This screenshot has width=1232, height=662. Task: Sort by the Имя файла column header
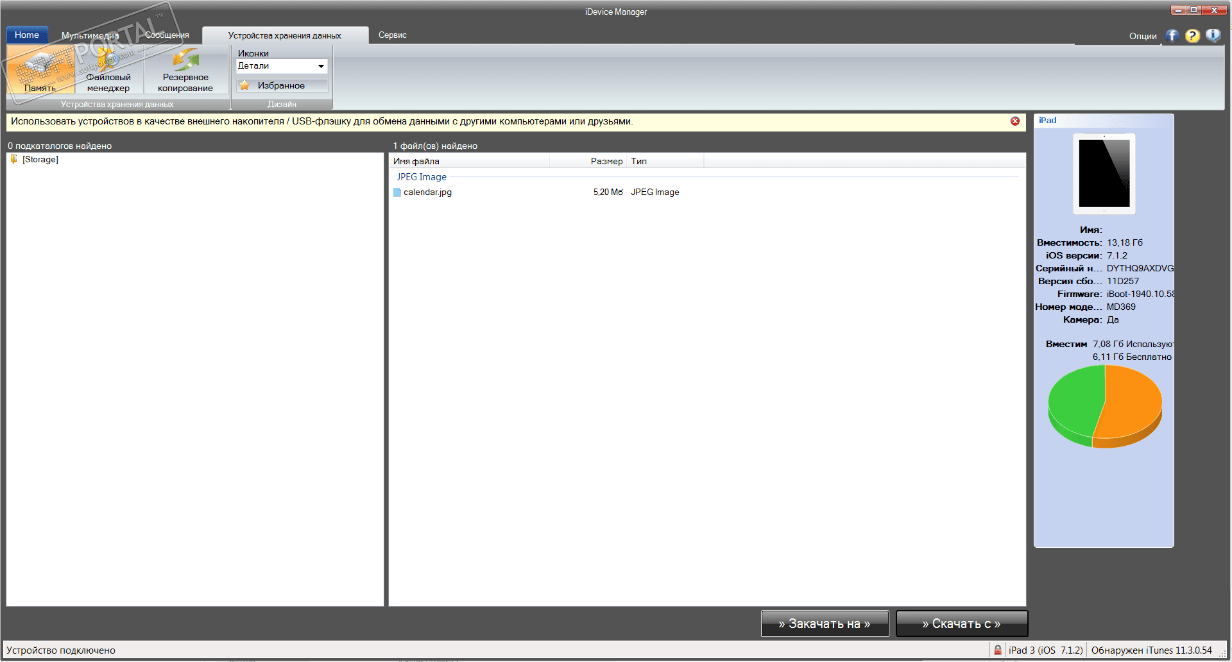[470, 161]
